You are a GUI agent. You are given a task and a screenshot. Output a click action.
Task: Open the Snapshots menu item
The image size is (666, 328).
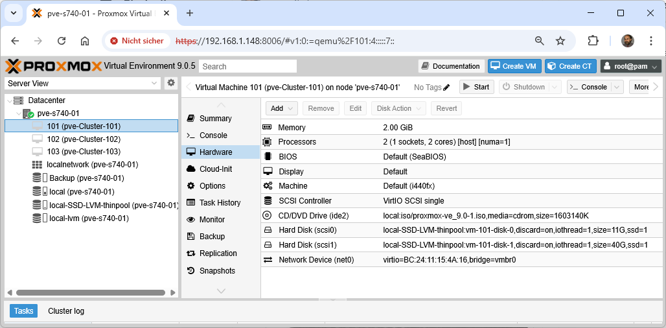pos(217,270)
